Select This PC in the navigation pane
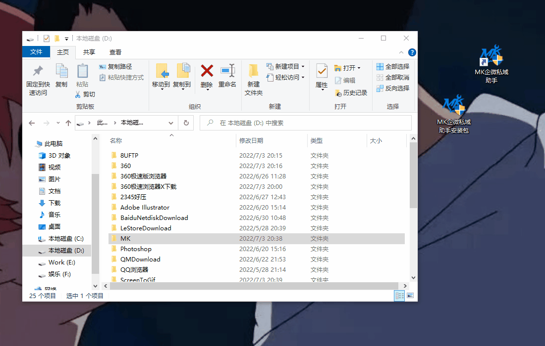 coord(50,143)
